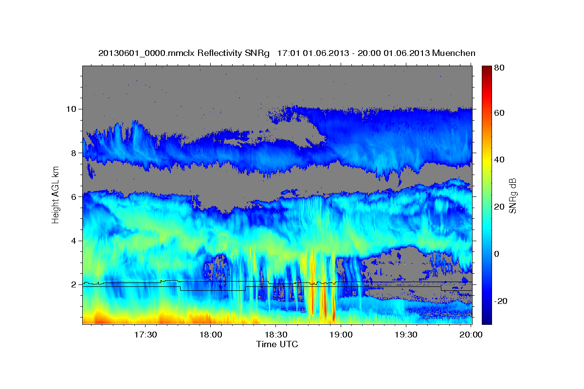Select the 19:00 time tick label
The height and width of the screenshot is (389, 584).
pyautogui.click(x=341, y=335)
